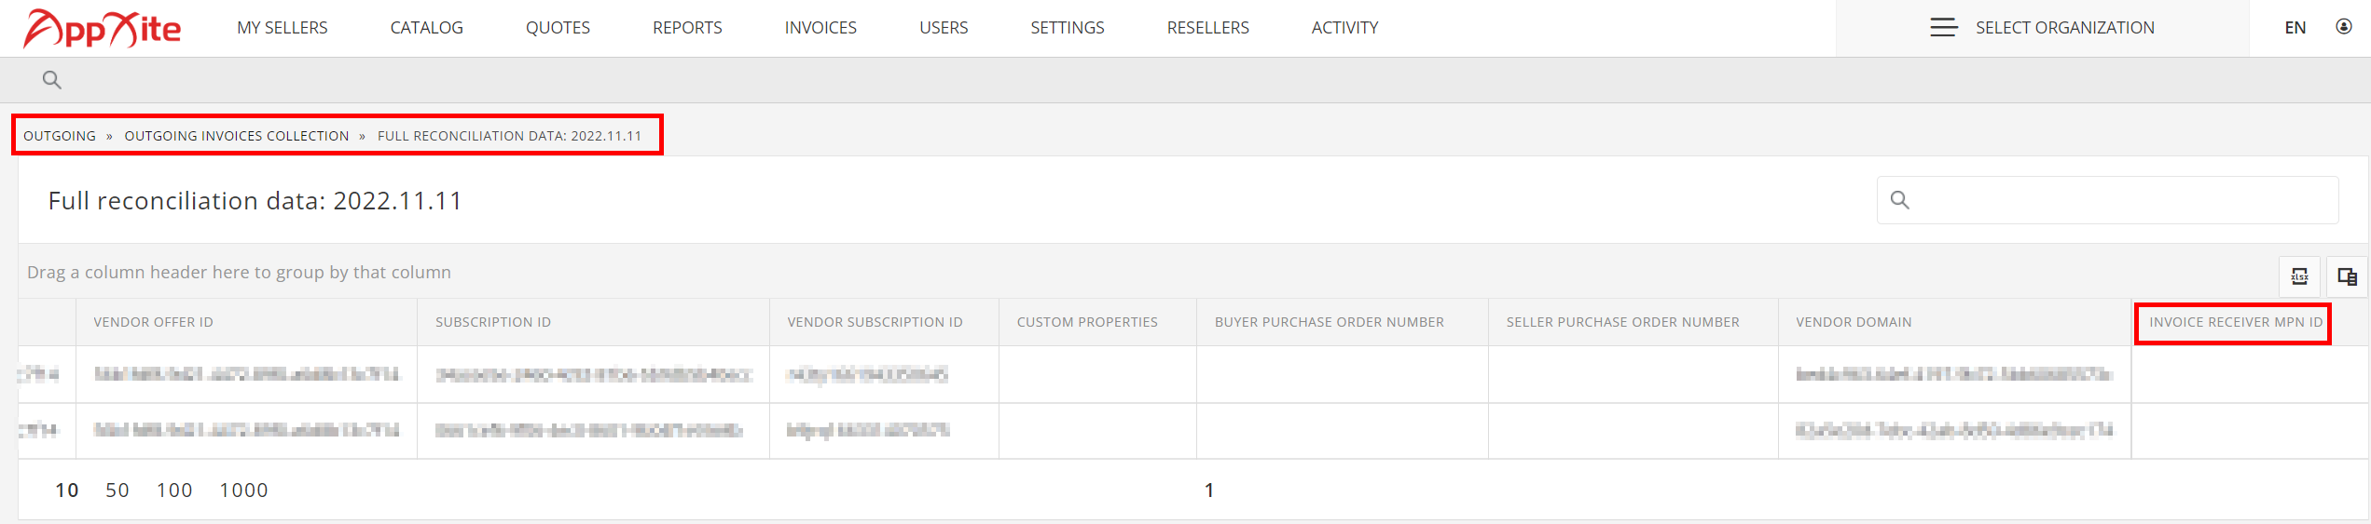This screenshot has width=2371, height=524.
Task: Sort by Seller Purchase Order Number column
Action: [x=1634, y=322]
